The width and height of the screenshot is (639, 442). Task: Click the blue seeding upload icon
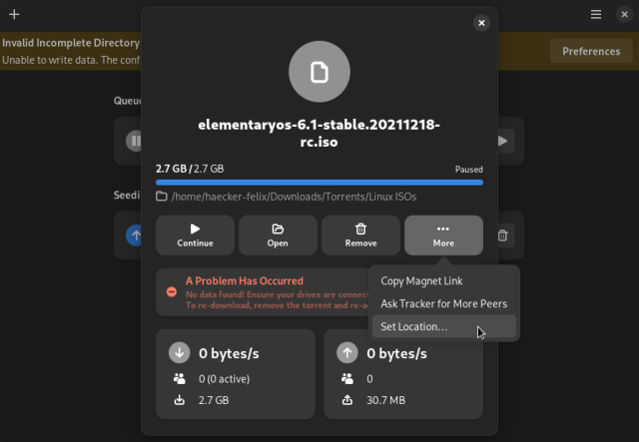134,235
